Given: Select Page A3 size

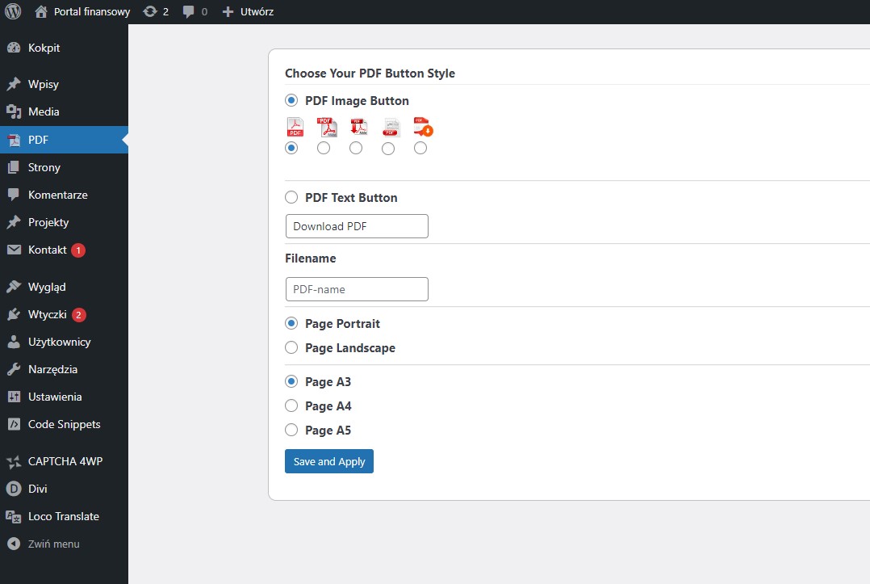Looking at the screenshot, I should pyautogui.click(x=291, y=381).
